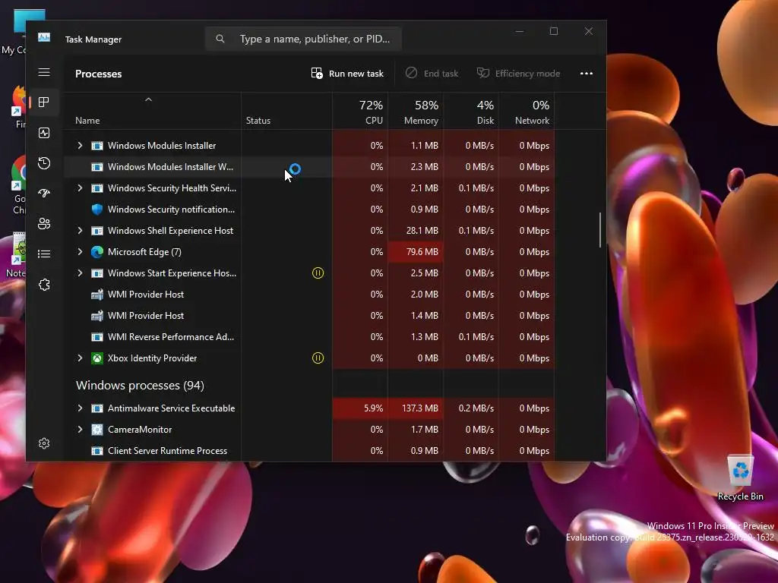Click the Windows Shell Experience Host icon

97,231
